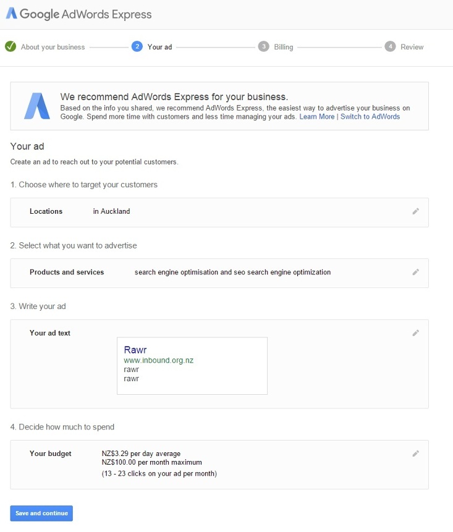Image resolution: width=453 pixels, height=532 pixels.
Task: Click the 'in Auckland' location text
Action: (112, 211)
